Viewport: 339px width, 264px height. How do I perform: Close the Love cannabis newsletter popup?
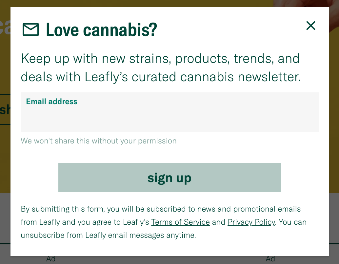[311, 26]
